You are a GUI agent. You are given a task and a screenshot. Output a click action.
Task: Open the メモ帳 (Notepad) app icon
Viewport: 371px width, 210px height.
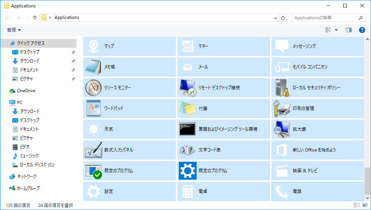[x=93, y=67]
